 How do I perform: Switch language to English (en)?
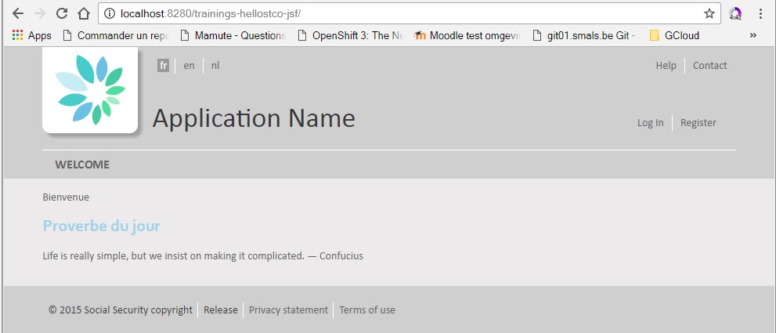click(189, 66)
